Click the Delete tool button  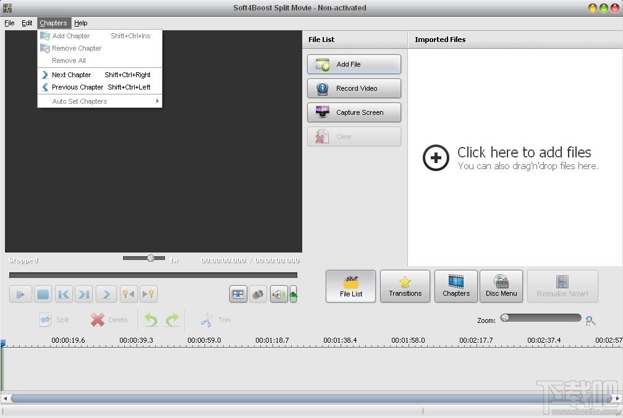pos(109,320)
